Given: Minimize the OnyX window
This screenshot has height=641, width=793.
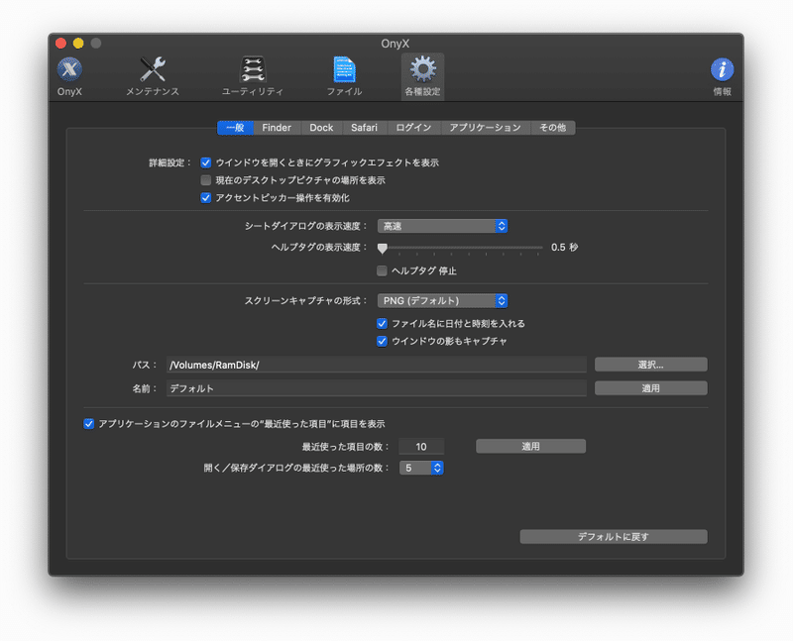Looking at the screenshot, I should pyautogui.click(x=78, y=44).
